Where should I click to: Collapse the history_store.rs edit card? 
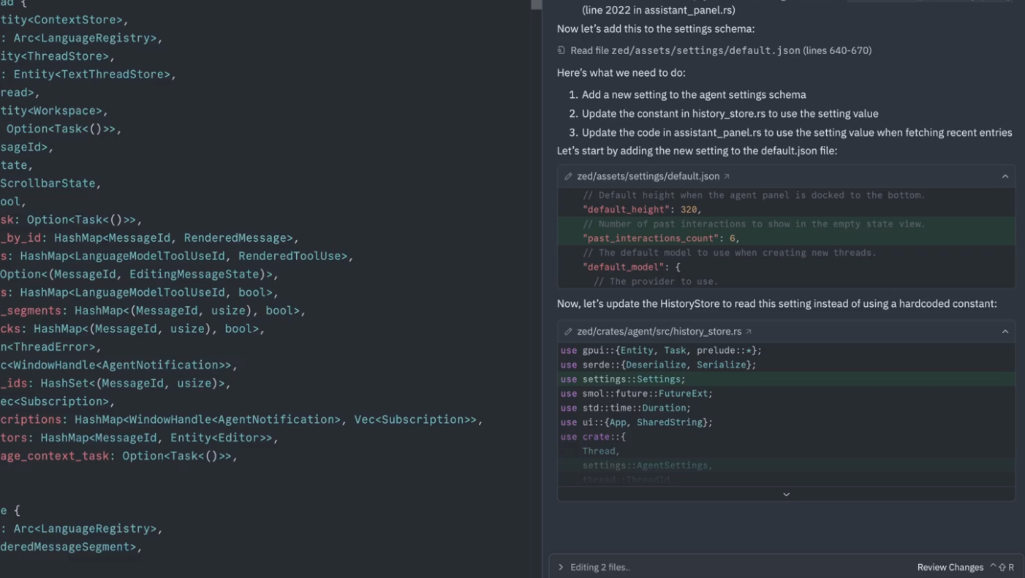[x=1005, y=332]
